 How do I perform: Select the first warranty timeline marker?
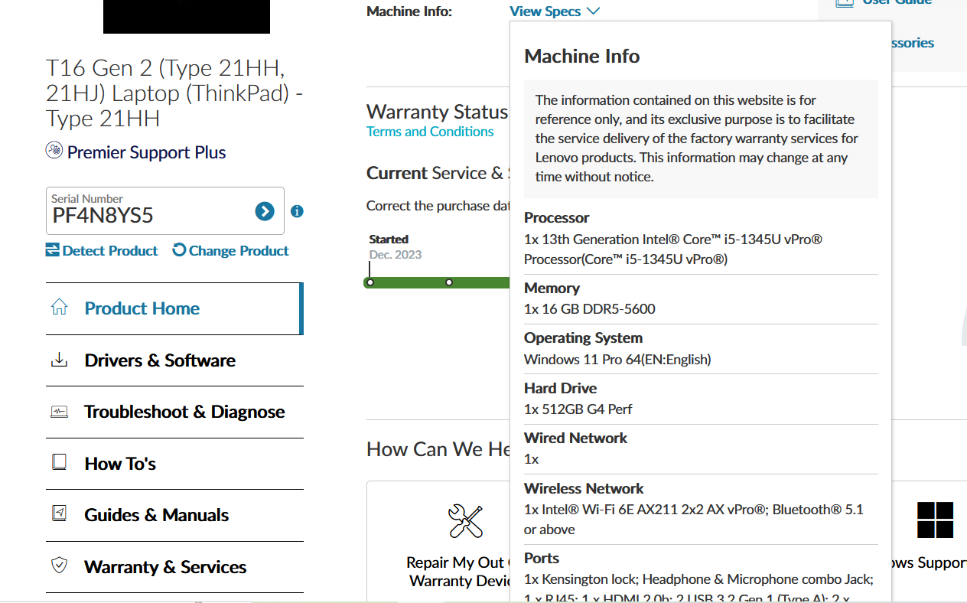pyautogui.click(x=370, y=282)
